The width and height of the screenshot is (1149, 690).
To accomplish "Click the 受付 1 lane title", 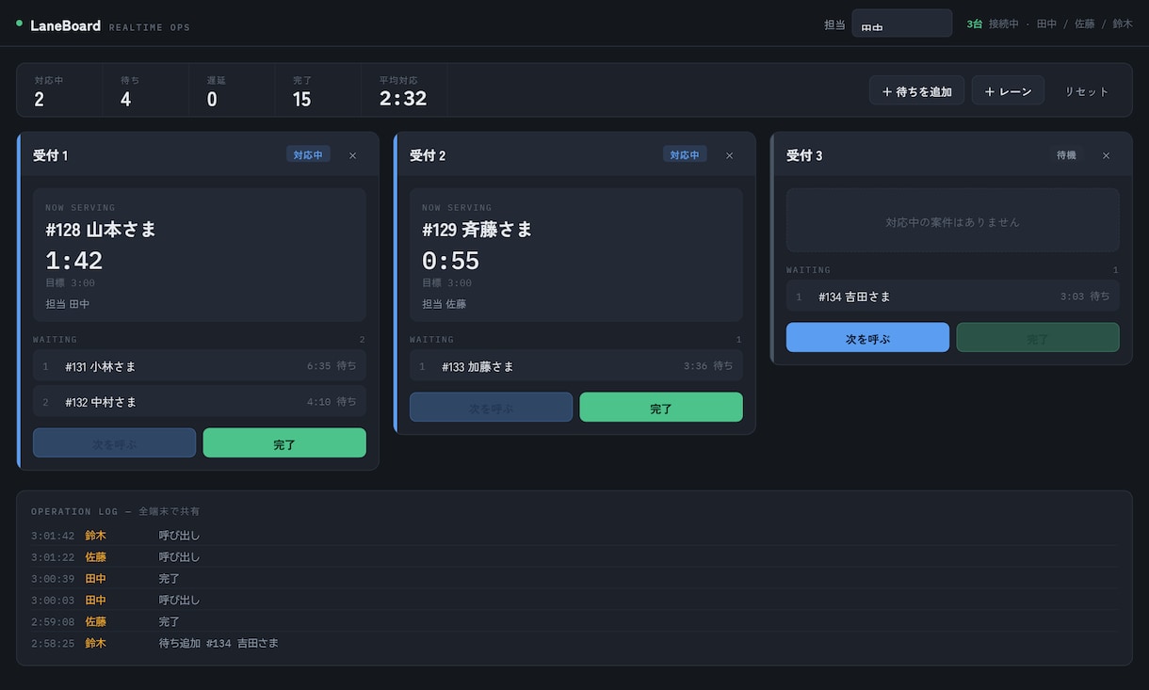I will tap(51, 155).
